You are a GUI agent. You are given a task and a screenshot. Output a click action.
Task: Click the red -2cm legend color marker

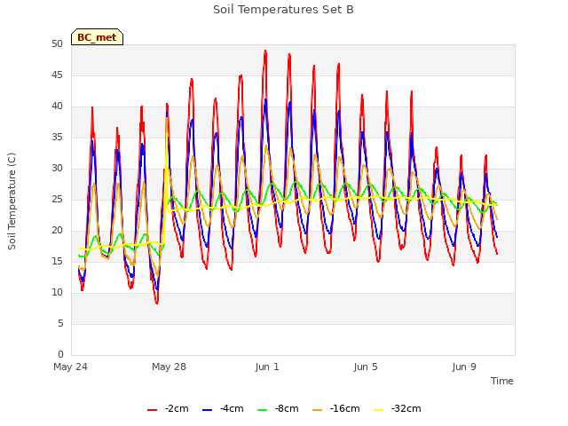(x=152, y=410)
